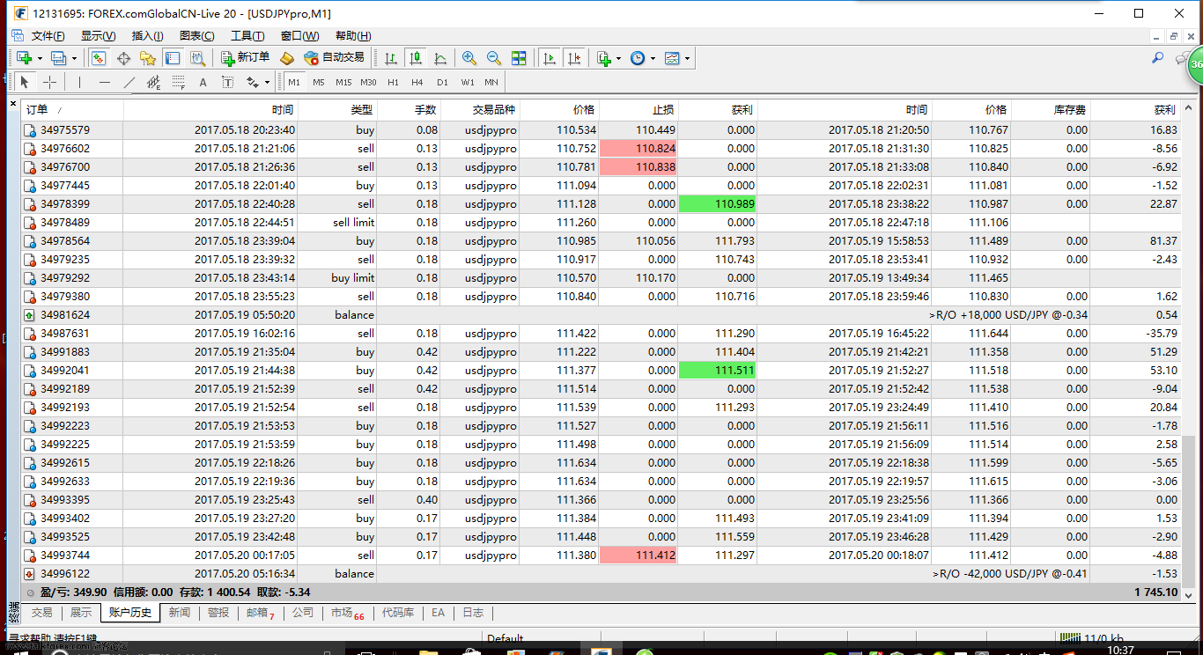Select the M15 timeframe
Viewport: 1203px width, 655px height.
click(x=343, y=82)
